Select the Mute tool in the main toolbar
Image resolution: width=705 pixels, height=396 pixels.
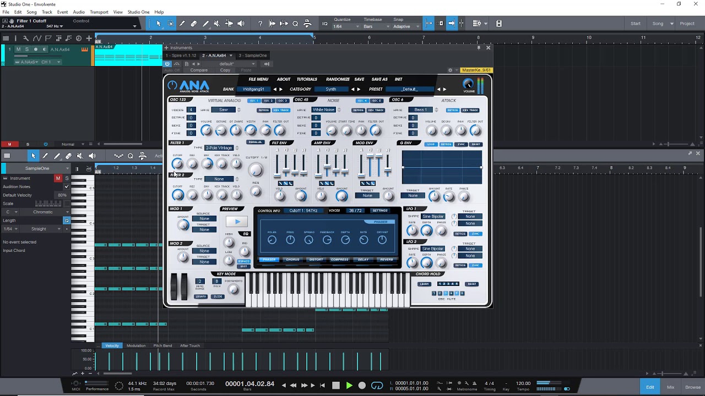point(217,24)
